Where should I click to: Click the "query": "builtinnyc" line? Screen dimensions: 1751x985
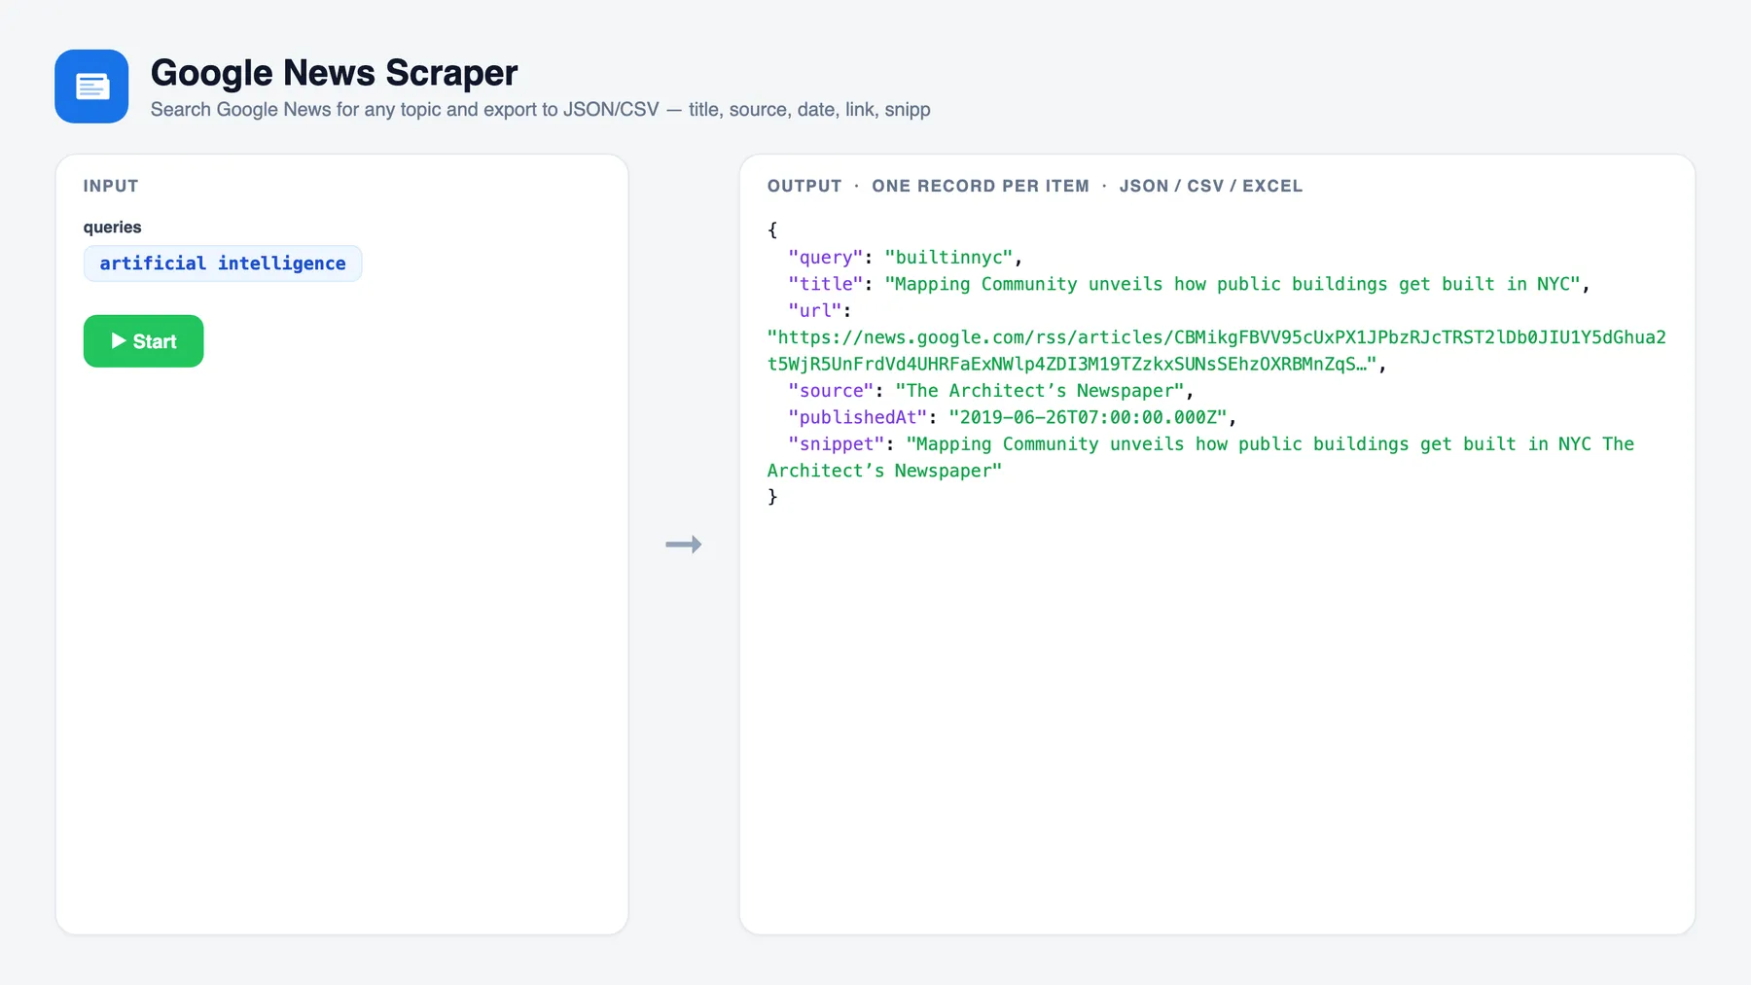pos(905,258)
